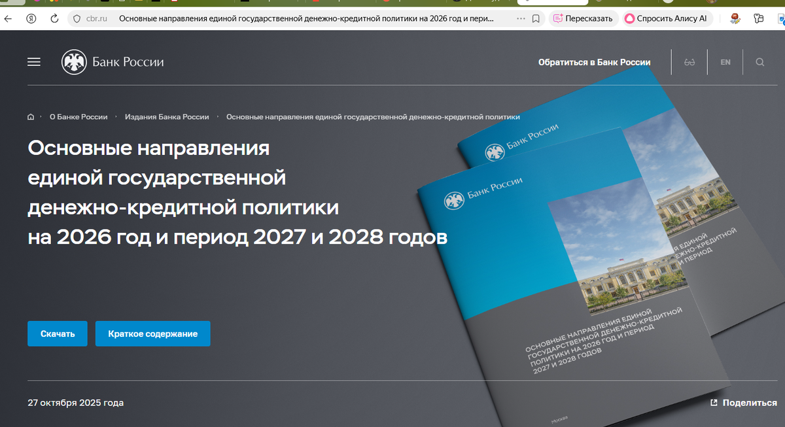785x427 pixels.
Task: Toggle the bookmark flag for this page
Action: pos(536,19)
